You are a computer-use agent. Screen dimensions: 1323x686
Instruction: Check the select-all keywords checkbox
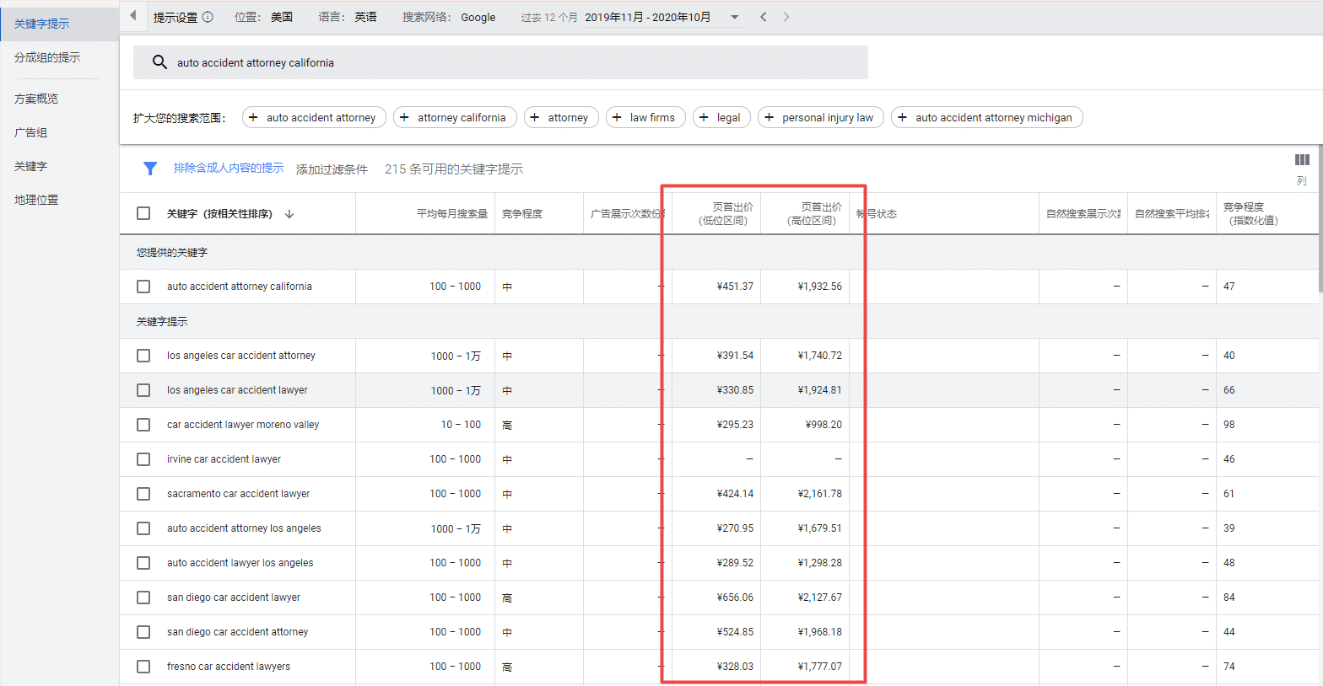pyautogui.click(x=143, y=213)
